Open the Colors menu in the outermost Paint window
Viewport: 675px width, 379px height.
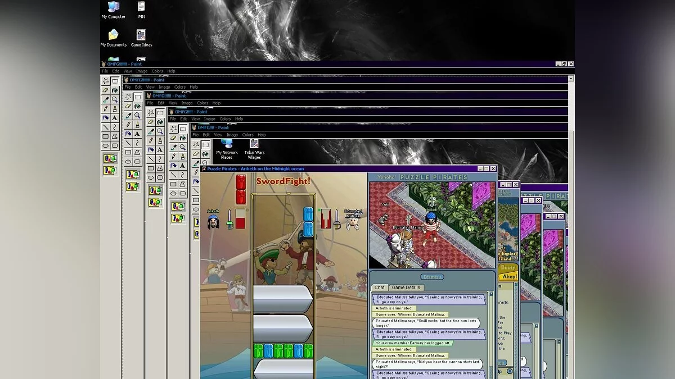coord(157,71)
